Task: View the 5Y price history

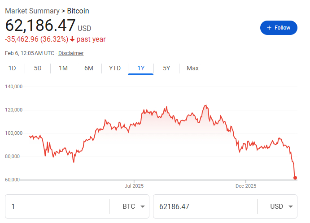Action: click(166, 69)
